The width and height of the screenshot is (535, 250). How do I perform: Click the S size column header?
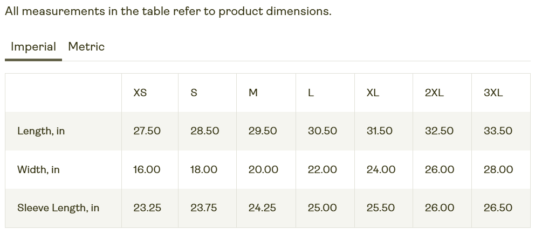[194, 92]
